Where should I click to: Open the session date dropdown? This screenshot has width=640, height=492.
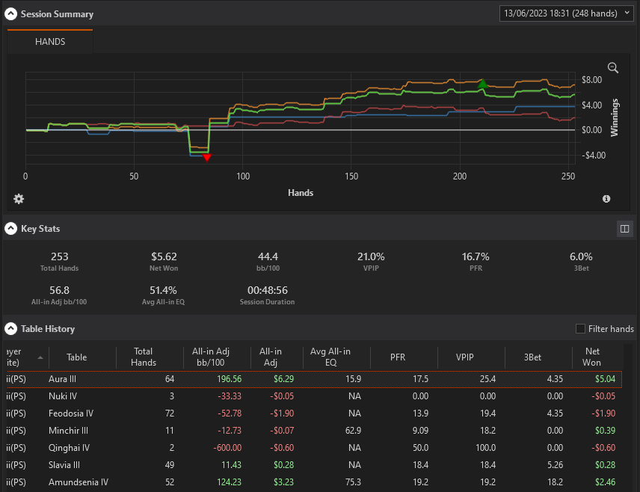pos(566,13)
